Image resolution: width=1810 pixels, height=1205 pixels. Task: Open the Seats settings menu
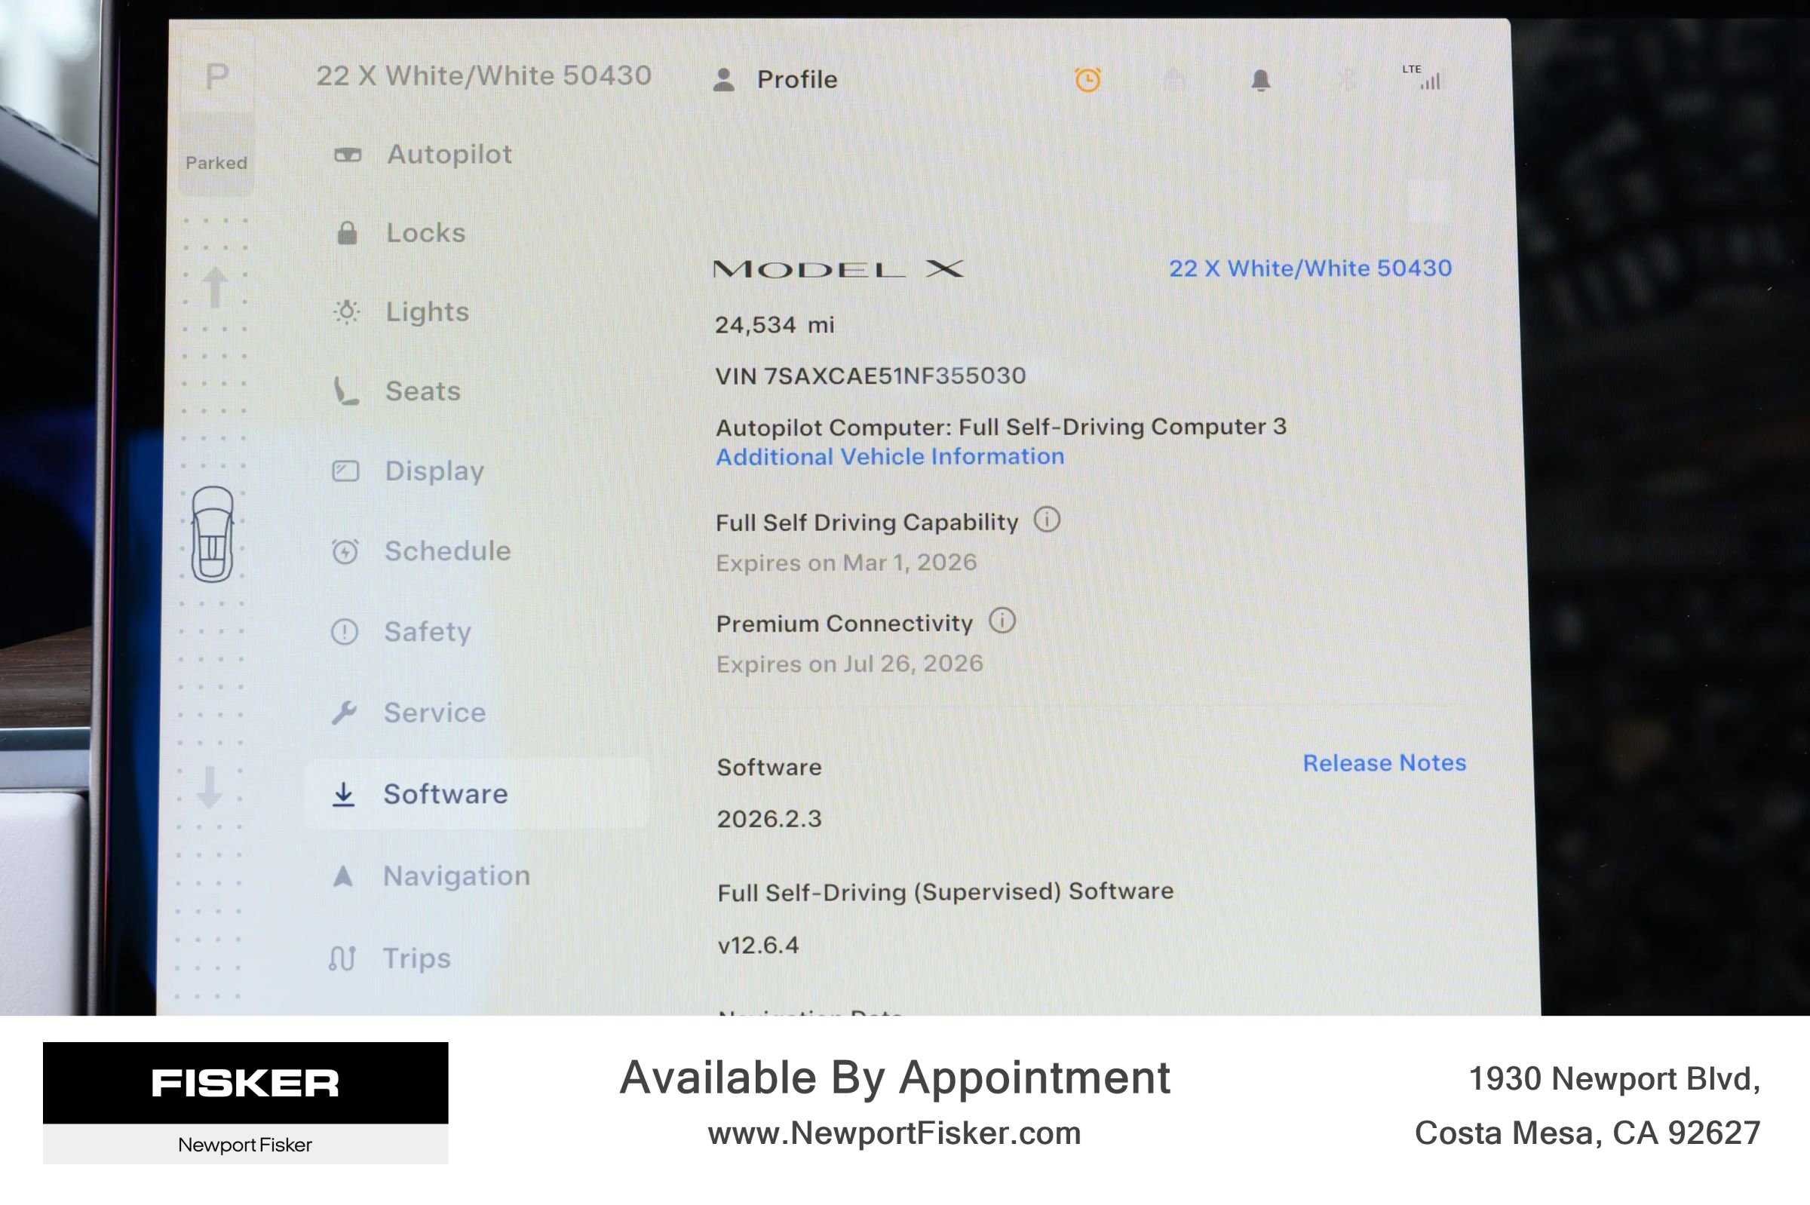[x=422, y=391]
